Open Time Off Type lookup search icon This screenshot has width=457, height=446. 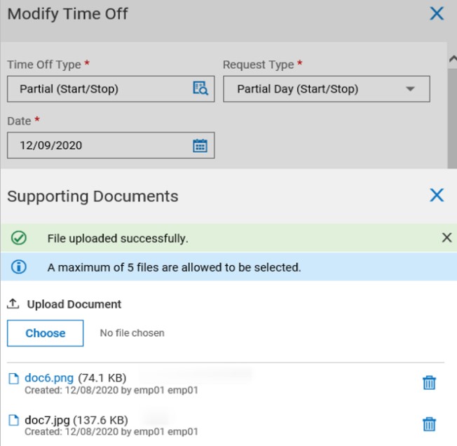(x=200, y=88)
